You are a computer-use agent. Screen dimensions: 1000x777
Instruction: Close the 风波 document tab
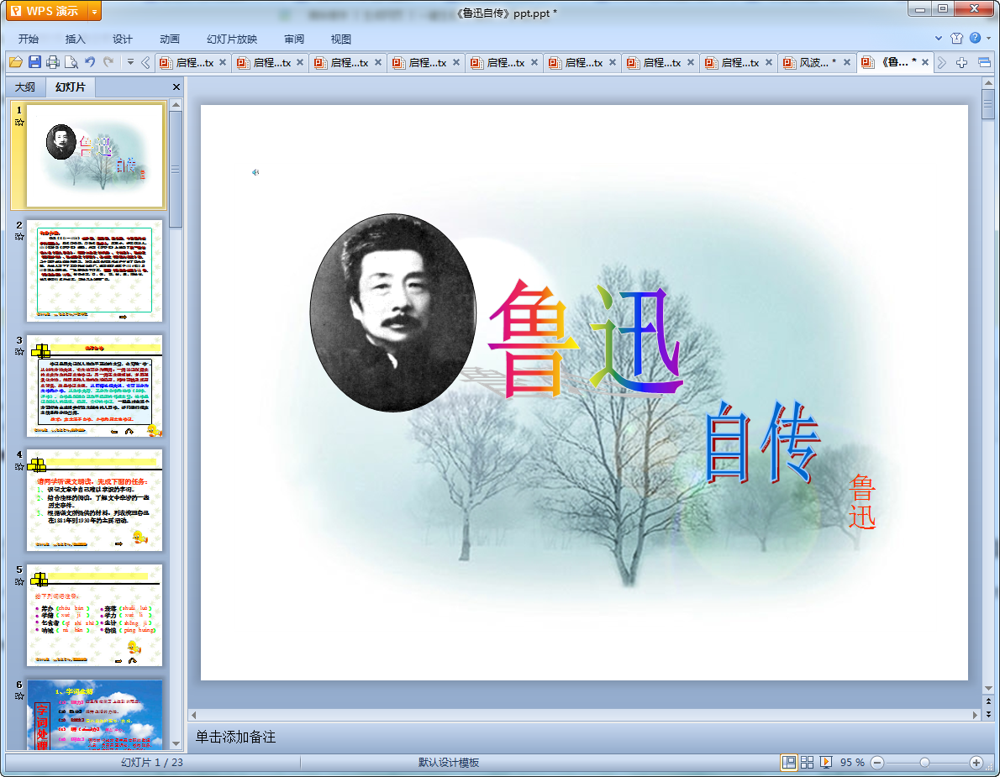[x=847, y=62]
